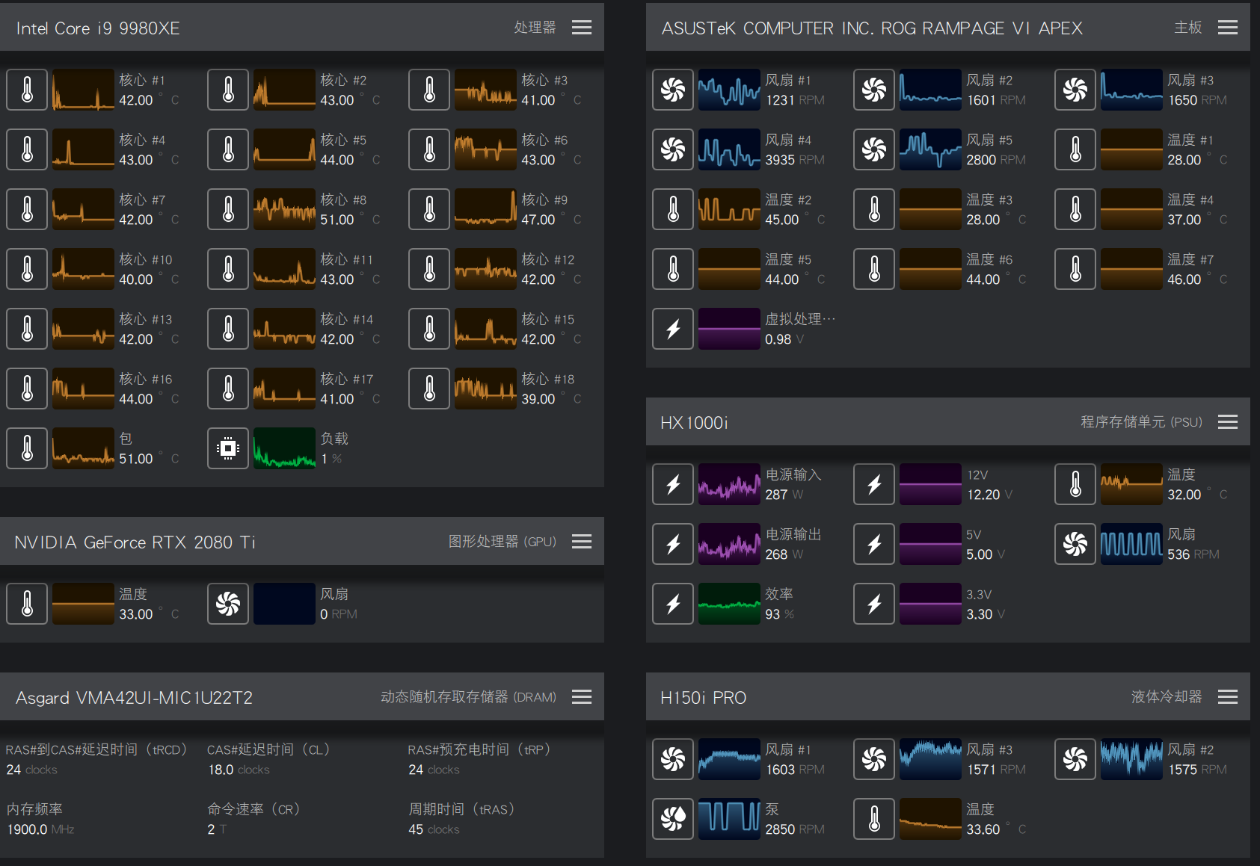Click the 核心 #15 label

click(x=547, y=319)
